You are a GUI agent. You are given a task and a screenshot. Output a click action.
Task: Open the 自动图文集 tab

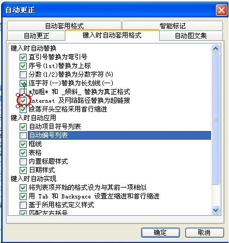pos(191,35)
